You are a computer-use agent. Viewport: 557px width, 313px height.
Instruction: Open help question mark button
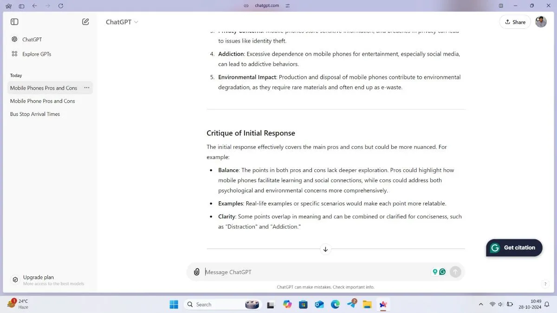pyautogui.click(x=545, y=284)
